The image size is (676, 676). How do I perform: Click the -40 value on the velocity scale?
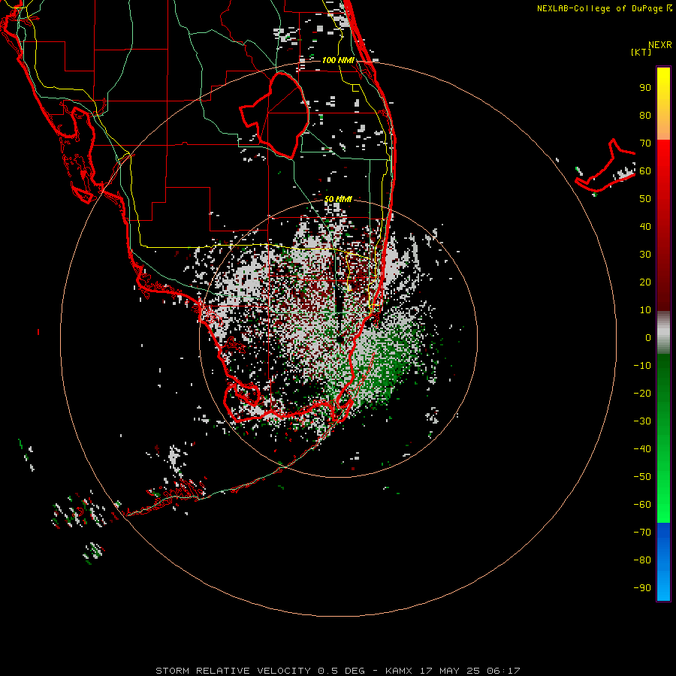pyautogui.click(x=642, y=449)
